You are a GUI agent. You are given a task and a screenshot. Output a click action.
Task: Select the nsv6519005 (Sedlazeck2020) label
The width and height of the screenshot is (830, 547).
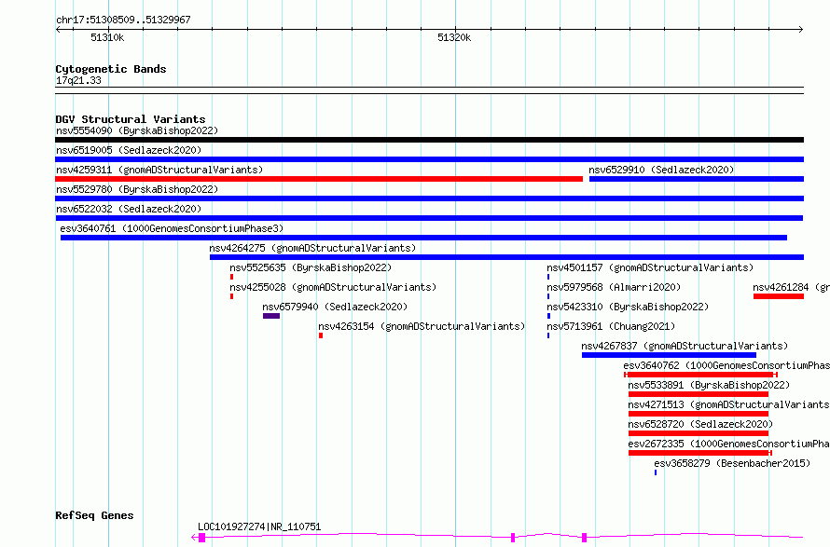(x=129, y=150)
